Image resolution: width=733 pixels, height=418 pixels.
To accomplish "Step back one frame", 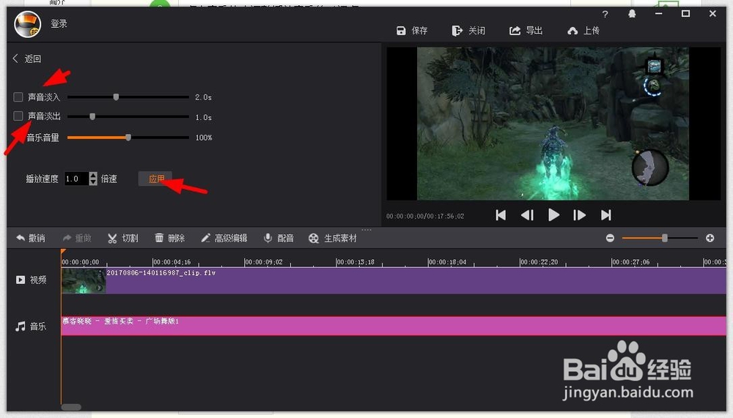I will pyautogui.click(x=527, y=214).
